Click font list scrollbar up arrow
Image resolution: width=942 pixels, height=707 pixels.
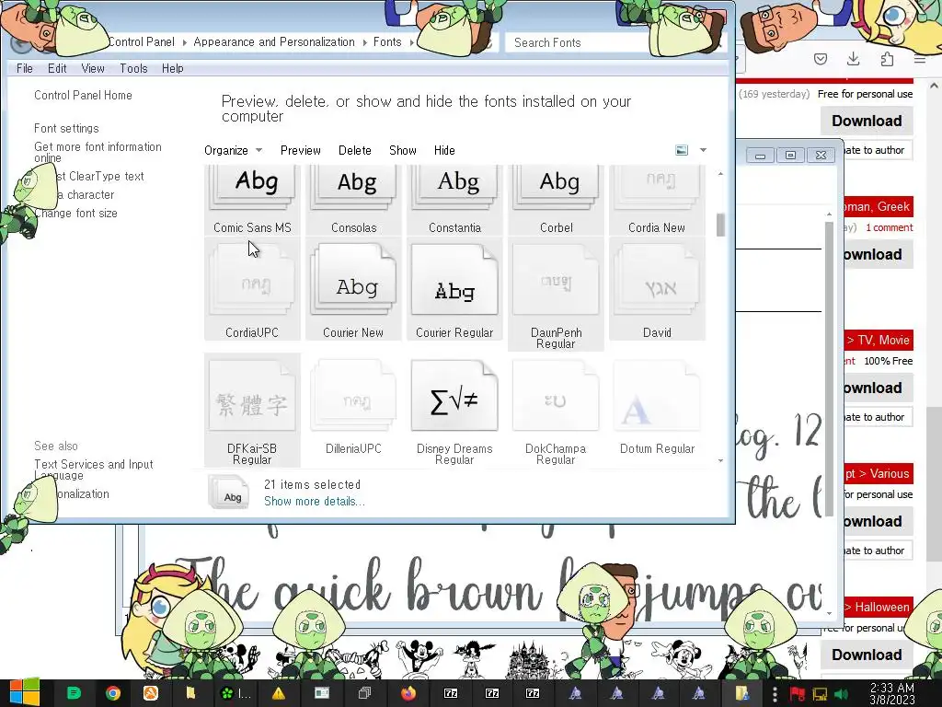point(721,174)
